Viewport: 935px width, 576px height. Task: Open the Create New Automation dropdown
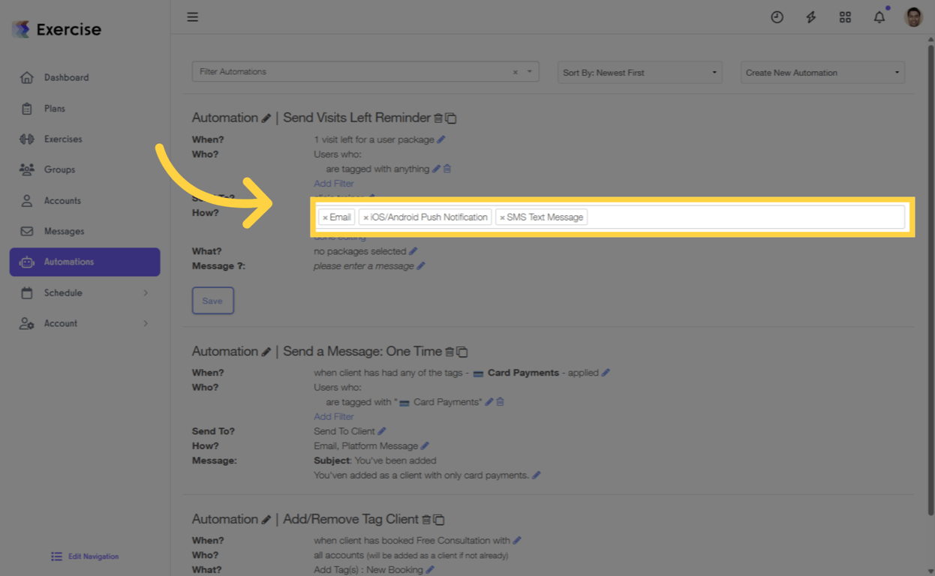click(822, 72)
